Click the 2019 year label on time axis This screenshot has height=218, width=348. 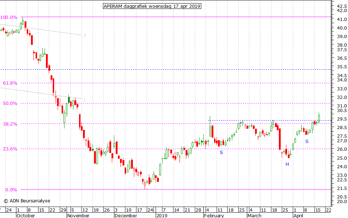[x=162, y=216]
